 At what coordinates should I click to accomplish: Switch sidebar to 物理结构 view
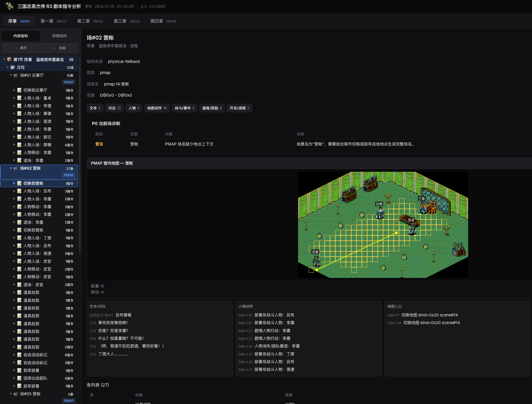(59, 36)
